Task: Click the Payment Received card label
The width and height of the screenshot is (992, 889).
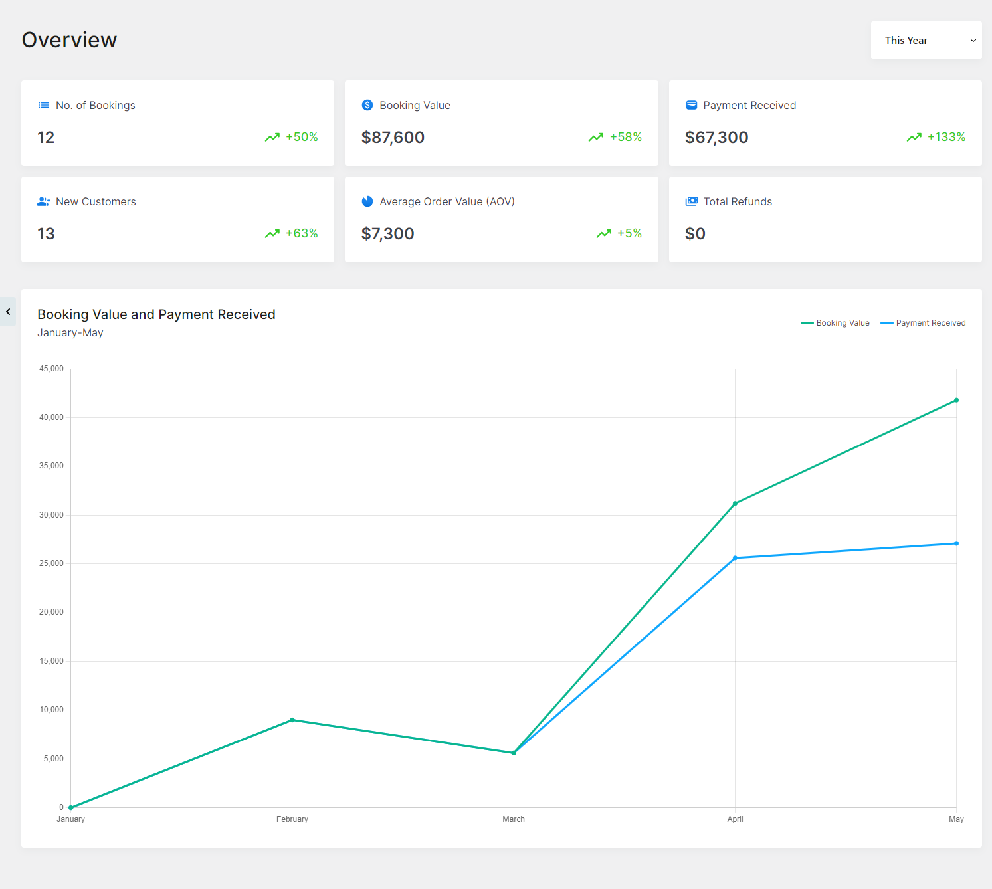Action: click(749, 105)
